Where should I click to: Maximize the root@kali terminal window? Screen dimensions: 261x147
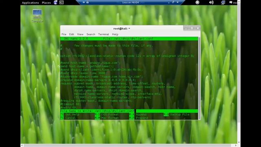[x=192, y=28]
